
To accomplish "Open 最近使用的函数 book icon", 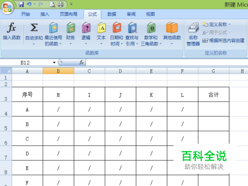I will (53, 27).
